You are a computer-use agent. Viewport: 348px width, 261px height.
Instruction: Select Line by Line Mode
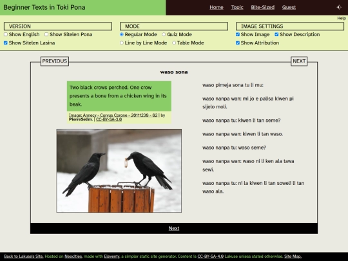coord(122,43)
